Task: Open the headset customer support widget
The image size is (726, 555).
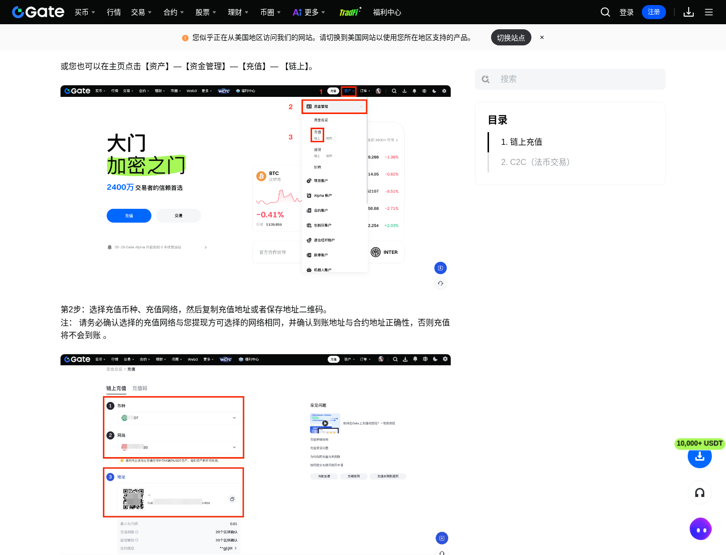Action: click(x=700, y=493)
